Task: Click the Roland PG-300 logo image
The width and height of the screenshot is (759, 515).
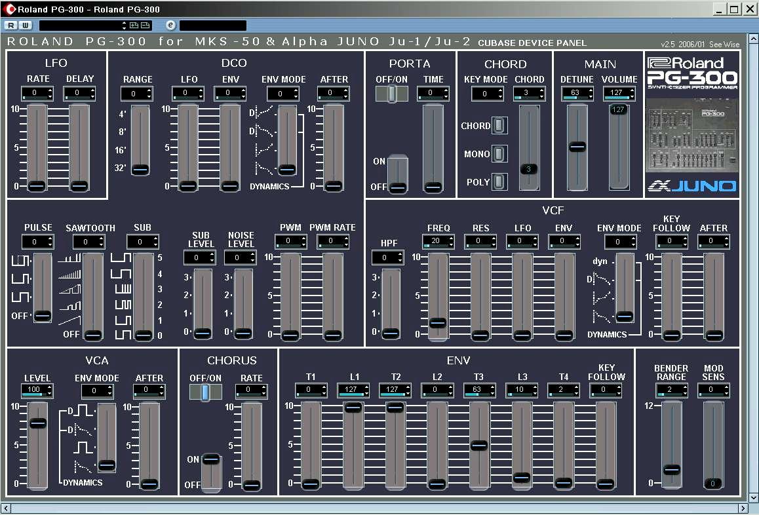Action: [691, 72]
